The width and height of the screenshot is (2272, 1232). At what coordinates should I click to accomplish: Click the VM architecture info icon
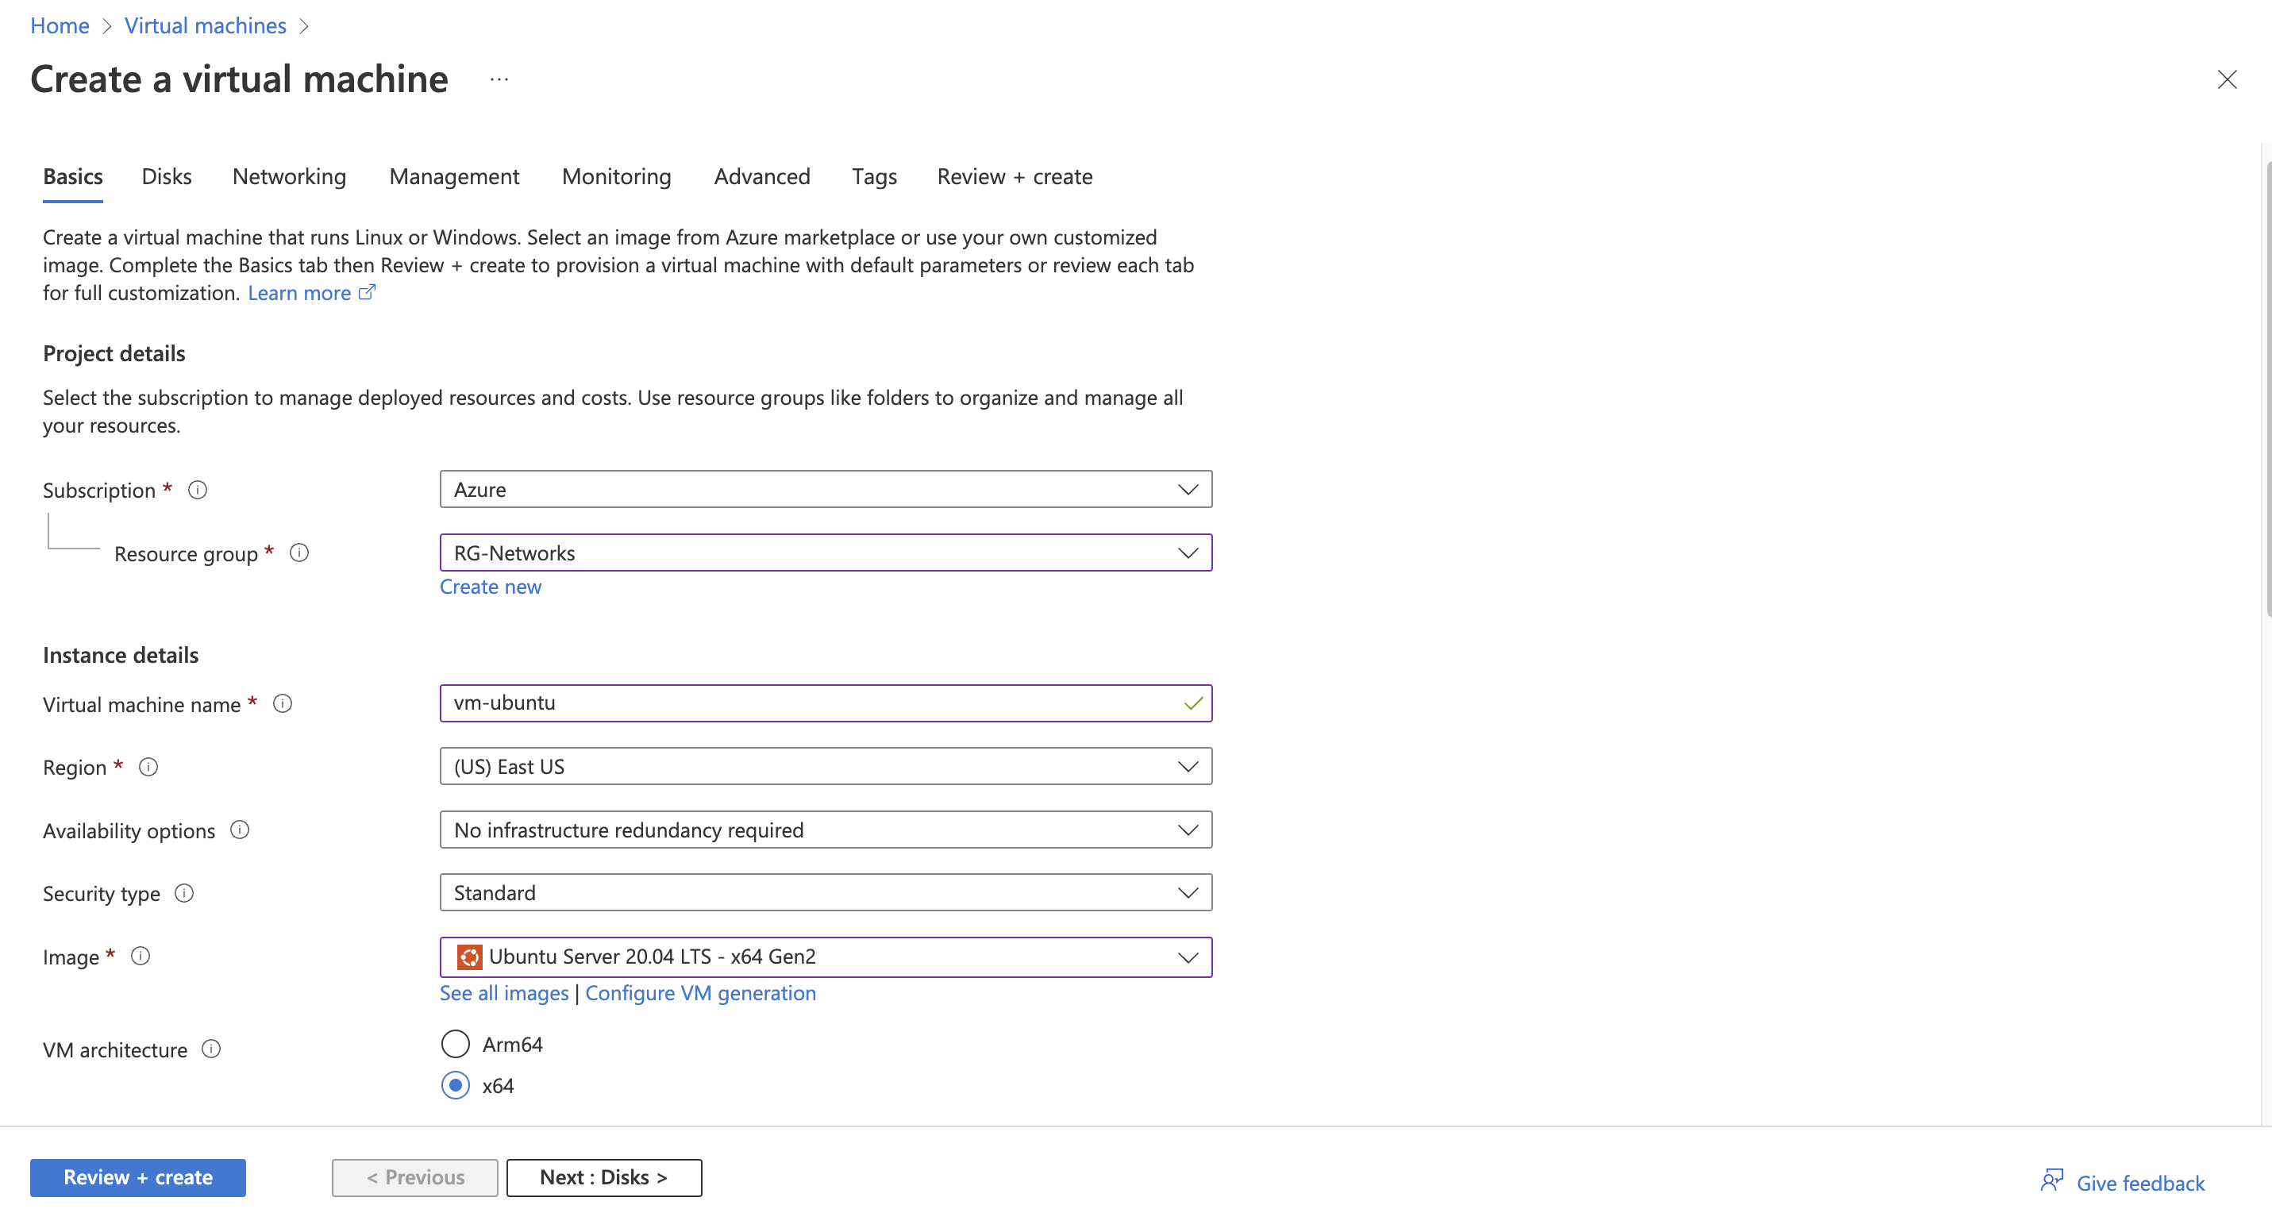211,1049
